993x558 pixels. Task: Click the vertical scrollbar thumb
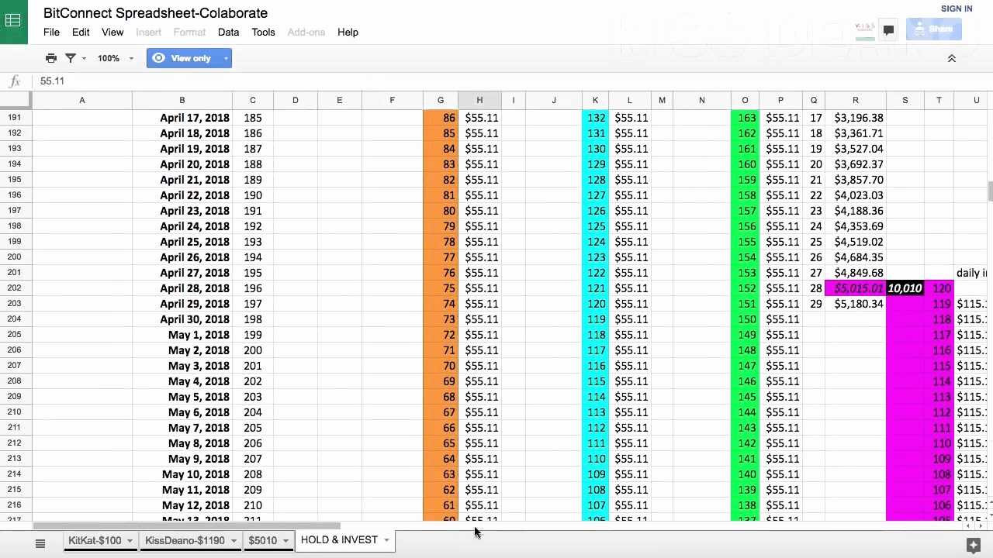pos(990,191)
